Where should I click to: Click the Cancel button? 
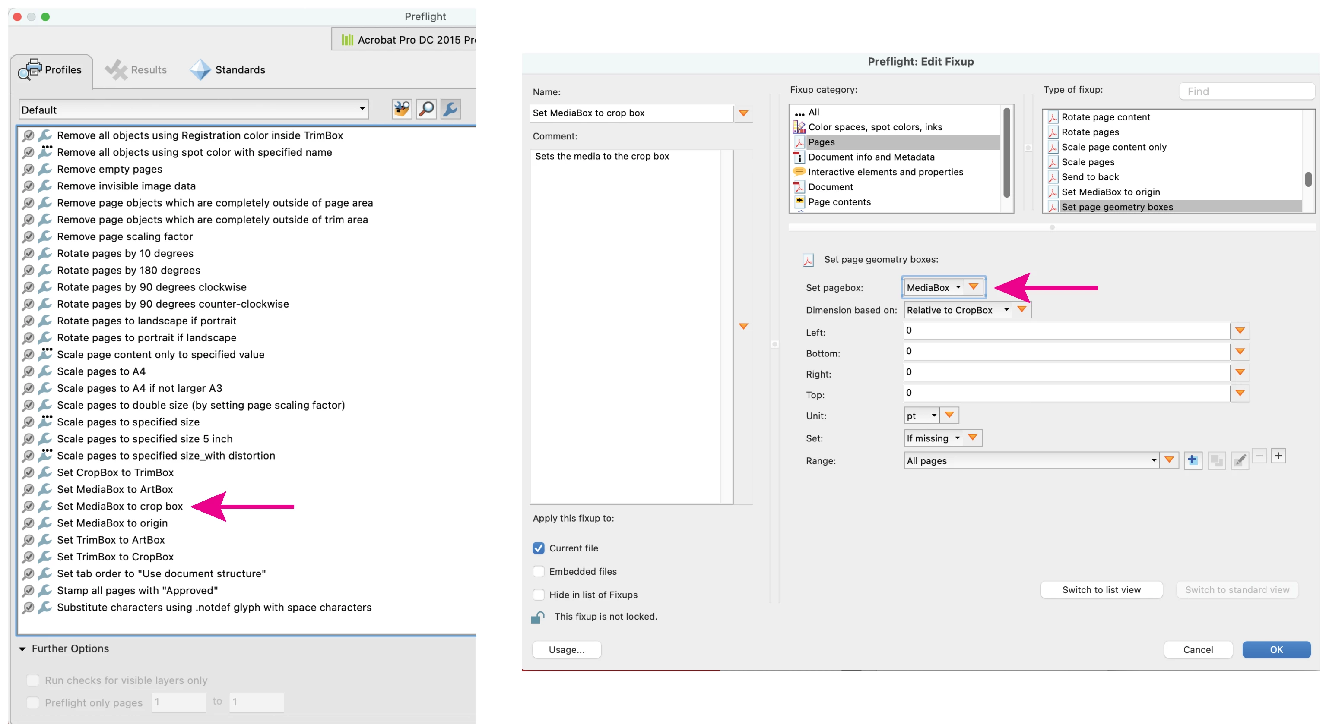pyautogui.click(x=1198, y=649)
